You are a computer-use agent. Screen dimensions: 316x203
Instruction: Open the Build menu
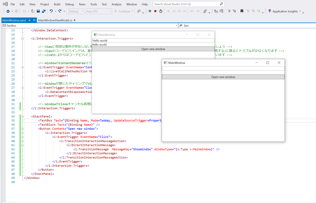tap(57, 4)
